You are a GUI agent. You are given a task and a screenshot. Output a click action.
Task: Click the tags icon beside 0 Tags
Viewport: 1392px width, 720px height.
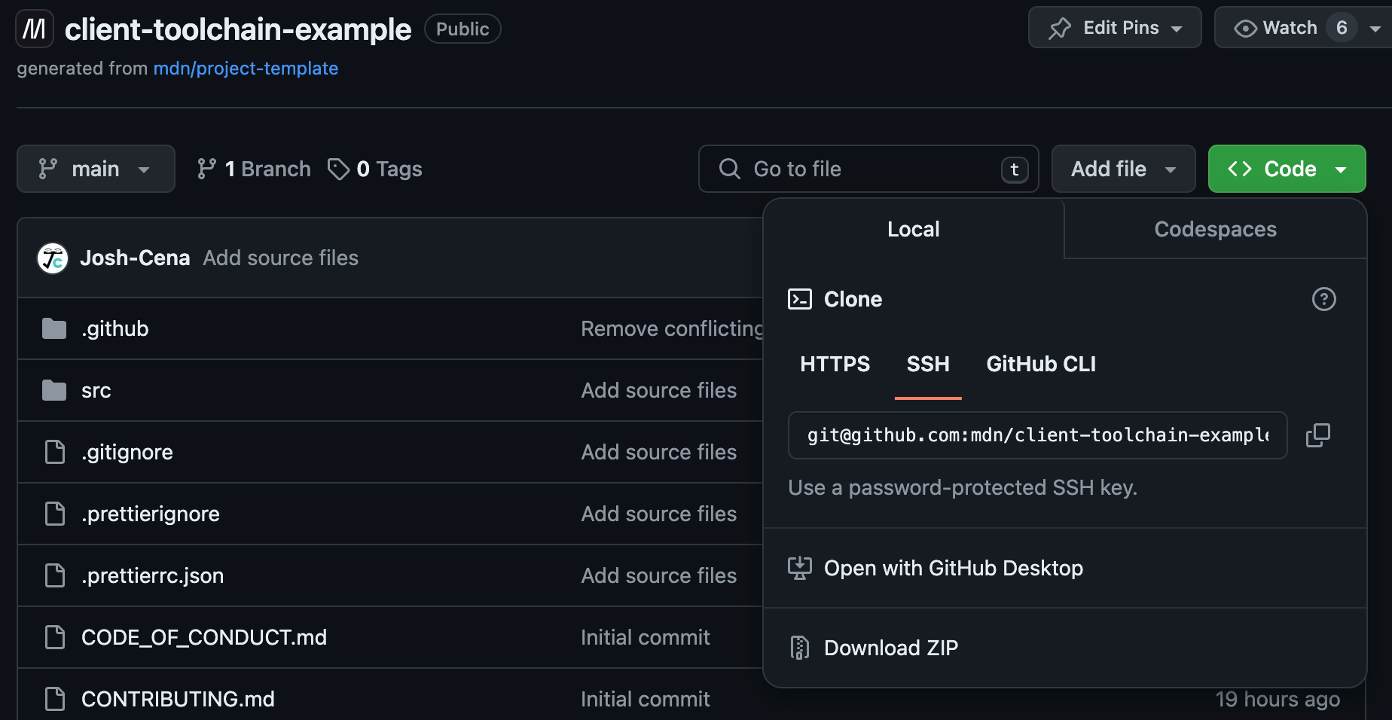(338, 169)
